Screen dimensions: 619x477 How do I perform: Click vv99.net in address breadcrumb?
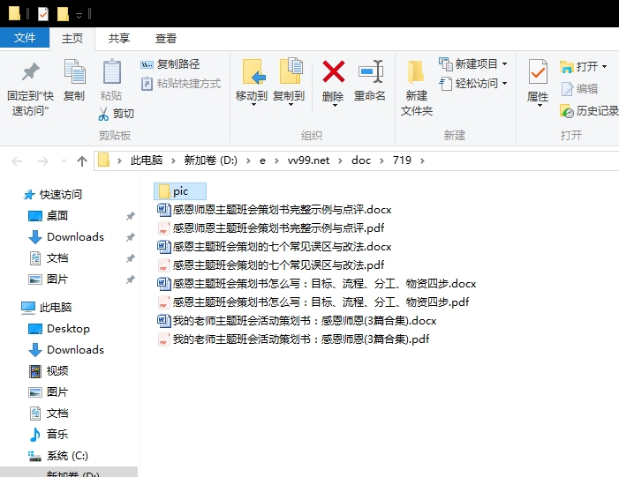(308, 160)
